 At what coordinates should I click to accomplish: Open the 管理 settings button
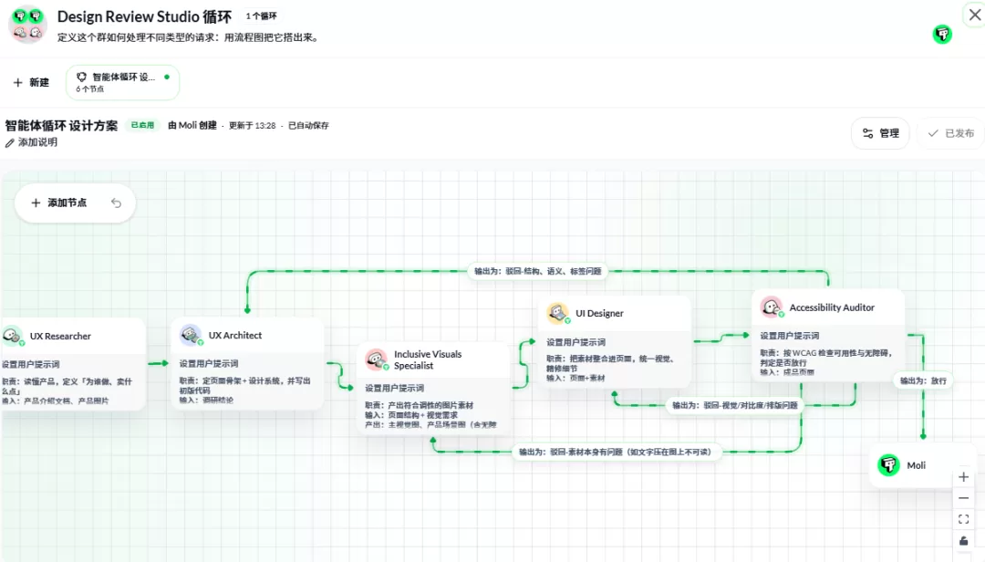tap(880, 133)
